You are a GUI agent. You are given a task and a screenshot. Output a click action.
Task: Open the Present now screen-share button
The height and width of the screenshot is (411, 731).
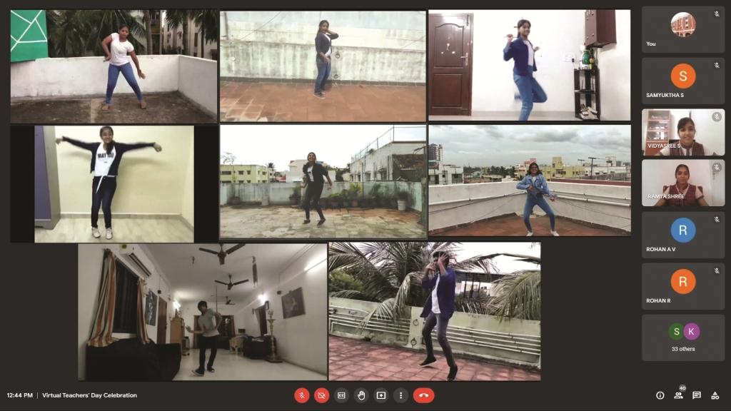381,395
